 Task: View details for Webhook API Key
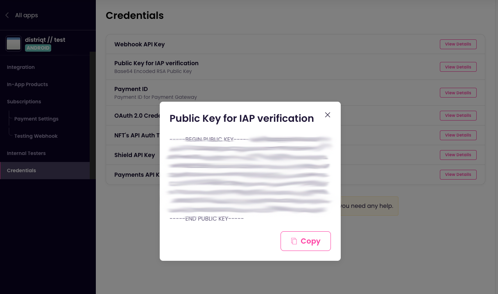[458, 44]
